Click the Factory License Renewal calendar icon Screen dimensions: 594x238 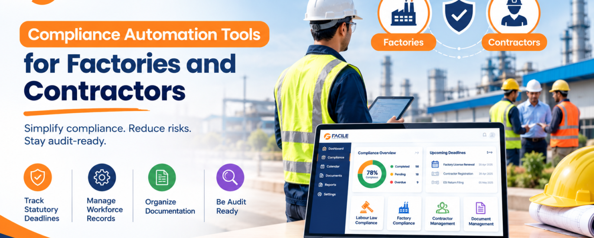click(x=435, y=164)
